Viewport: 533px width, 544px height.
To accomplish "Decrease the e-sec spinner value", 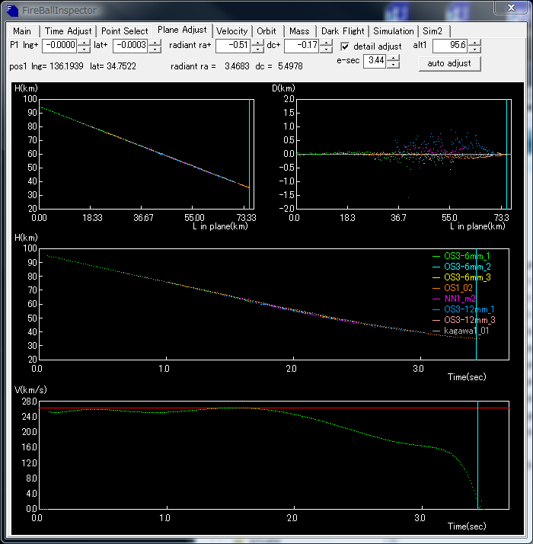I will coord(393,64).
